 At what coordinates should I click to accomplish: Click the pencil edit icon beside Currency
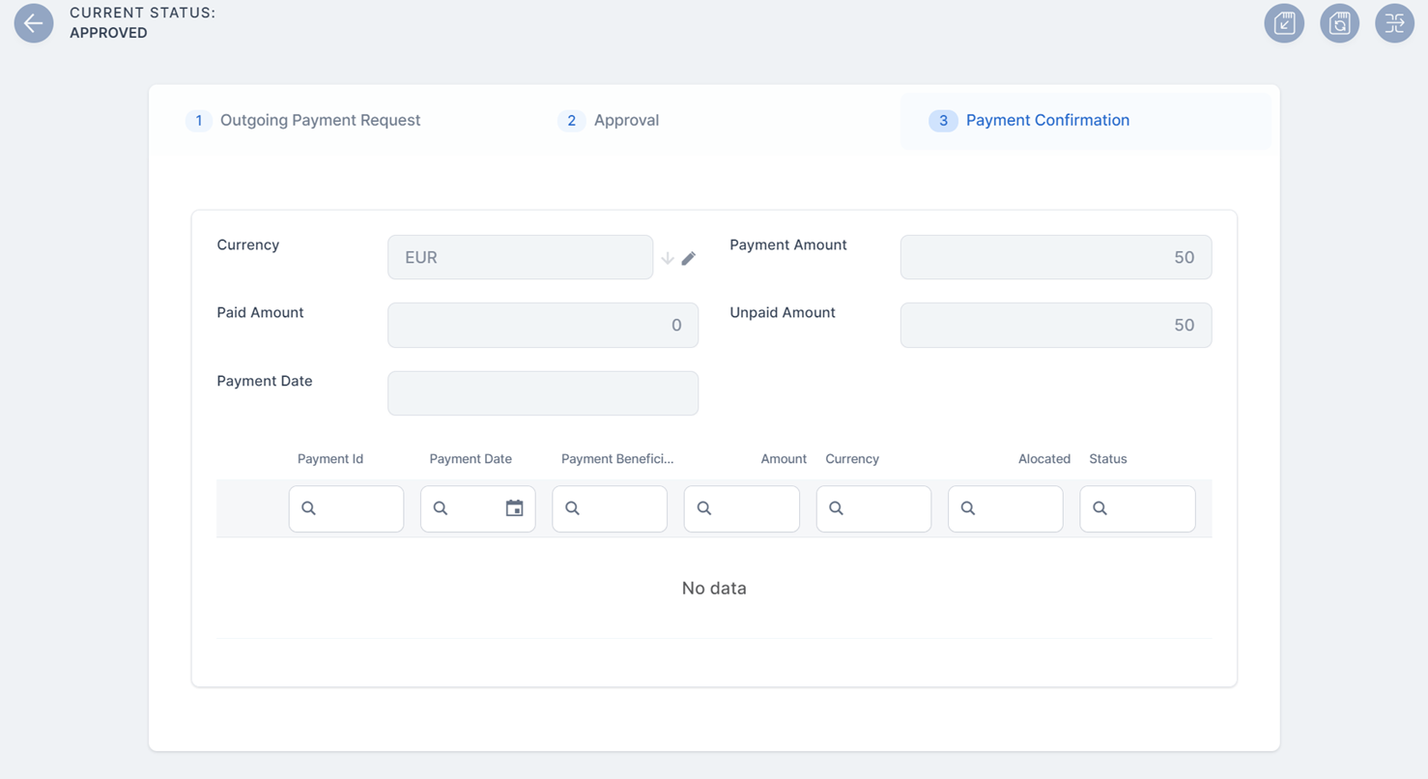pos(689,258)
